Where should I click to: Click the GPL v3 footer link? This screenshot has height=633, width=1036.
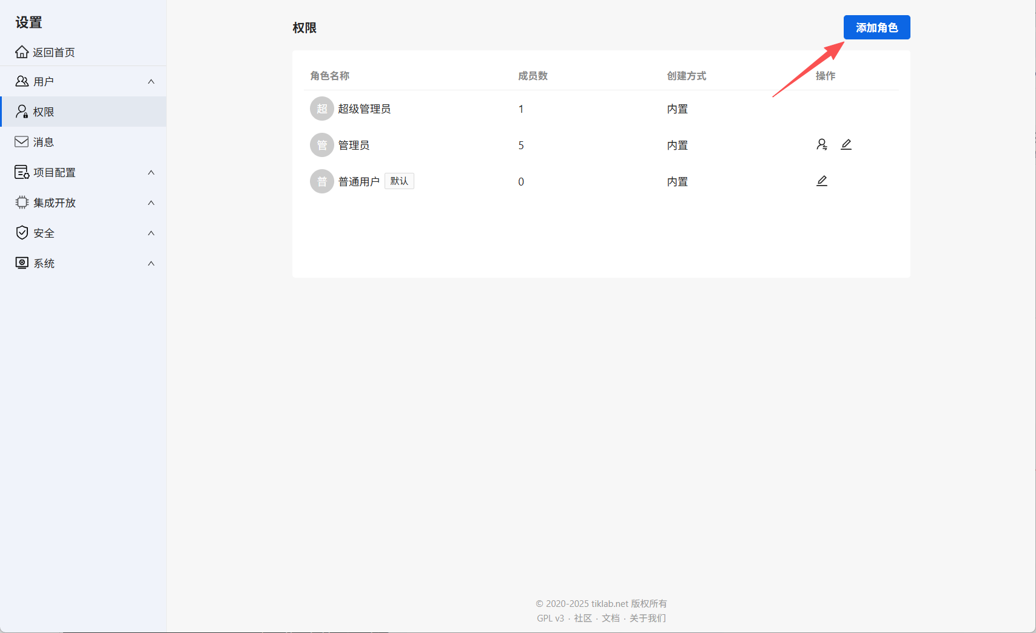[x=550, y=618]
